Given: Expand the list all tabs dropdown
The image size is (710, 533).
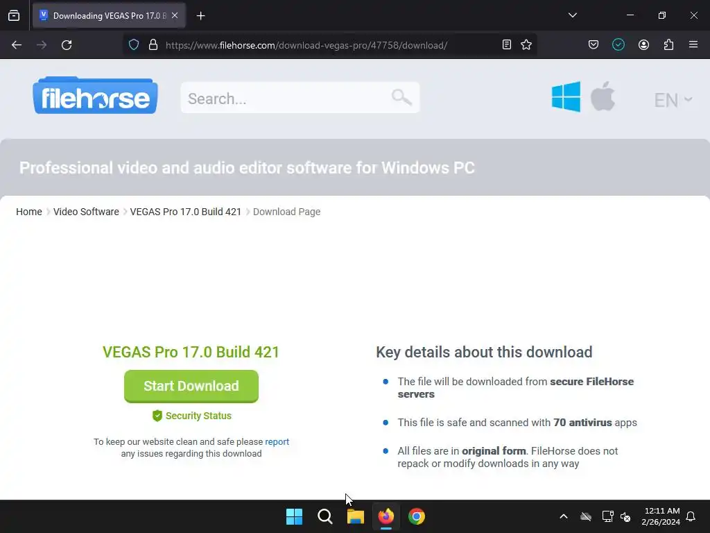Looking at the screenshot, I should click(572, 15).
